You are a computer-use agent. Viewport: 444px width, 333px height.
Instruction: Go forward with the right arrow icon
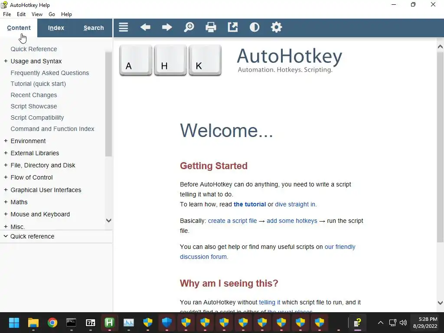(x=167, y=27)
